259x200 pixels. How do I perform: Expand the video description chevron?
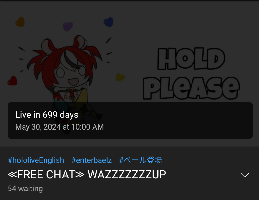coord(245,175)
